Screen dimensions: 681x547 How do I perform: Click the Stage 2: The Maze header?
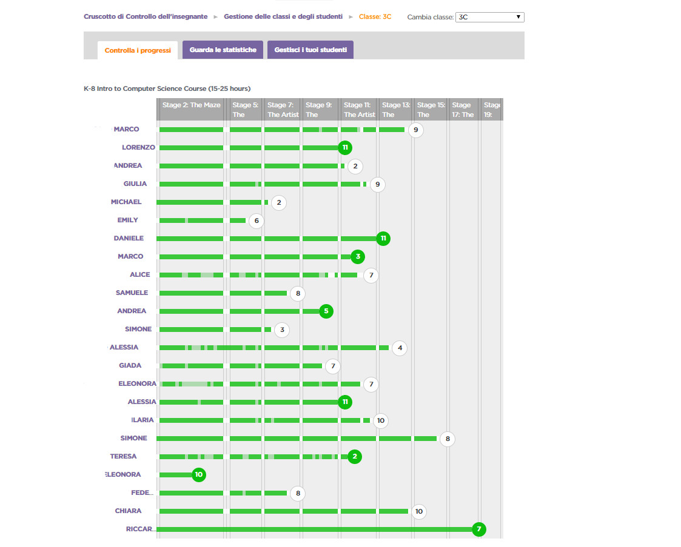point(192,105)
